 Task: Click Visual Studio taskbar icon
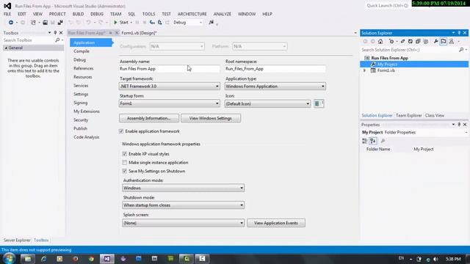(107, 259)
